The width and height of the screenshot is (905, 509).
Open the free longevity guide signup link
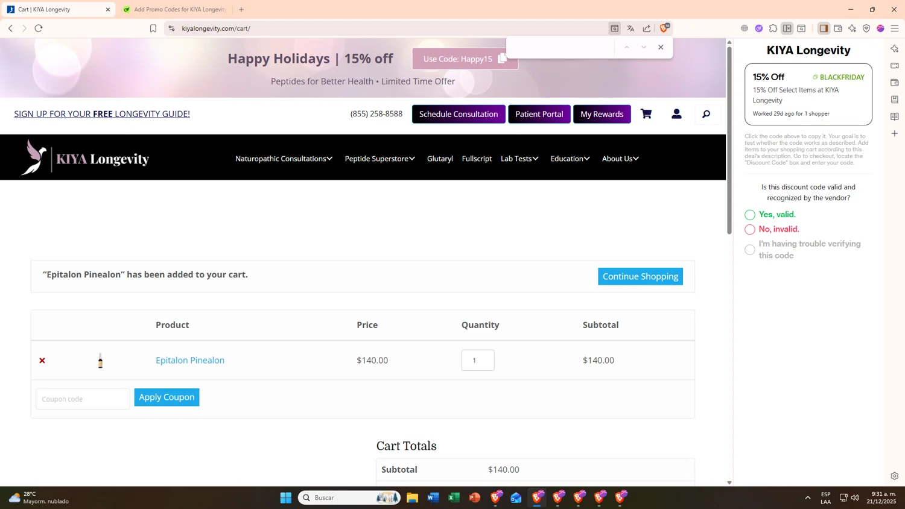(x=102, y=114)
